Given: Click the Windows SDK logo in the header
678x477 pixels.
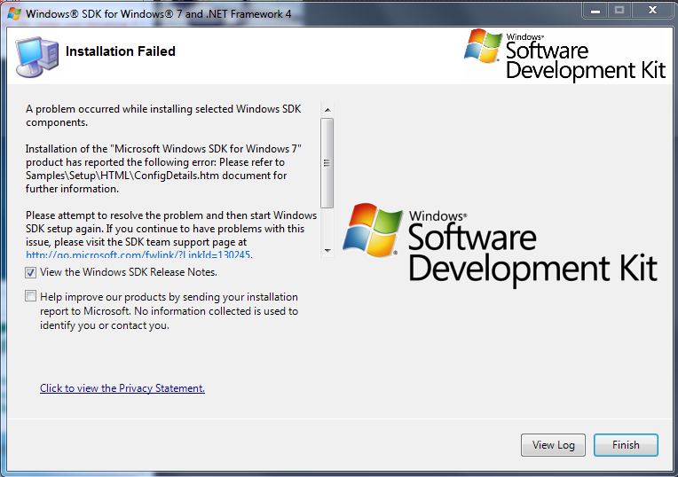Looking at the screenshot, I should click(x=564, y=54).
